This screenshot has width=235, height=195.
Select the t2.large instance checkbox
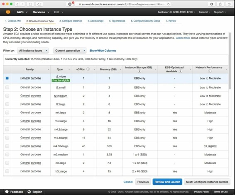pos(7,104)
